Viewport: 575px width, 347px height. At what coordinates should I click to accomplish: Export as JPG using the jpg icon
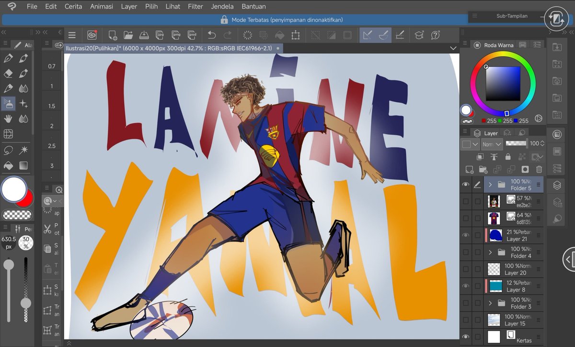pyautogui.click(x=161, y=35)
